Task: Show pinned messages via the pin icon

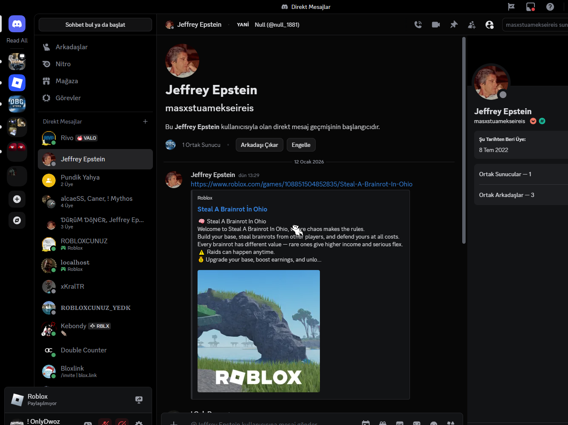Action: 454,25
